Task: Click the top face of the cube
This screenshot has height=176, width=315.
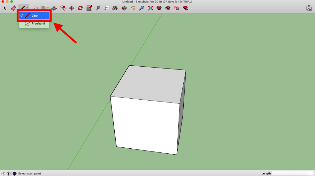Action: point(149,84)
